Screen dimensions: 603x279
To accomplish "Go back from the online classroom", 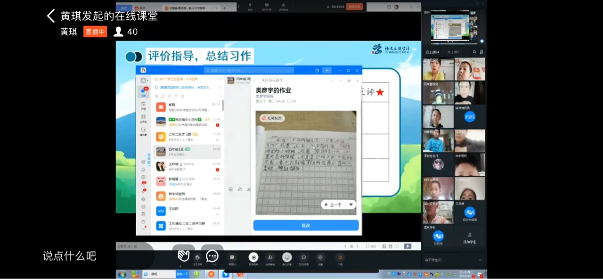I will click(51, 16).
